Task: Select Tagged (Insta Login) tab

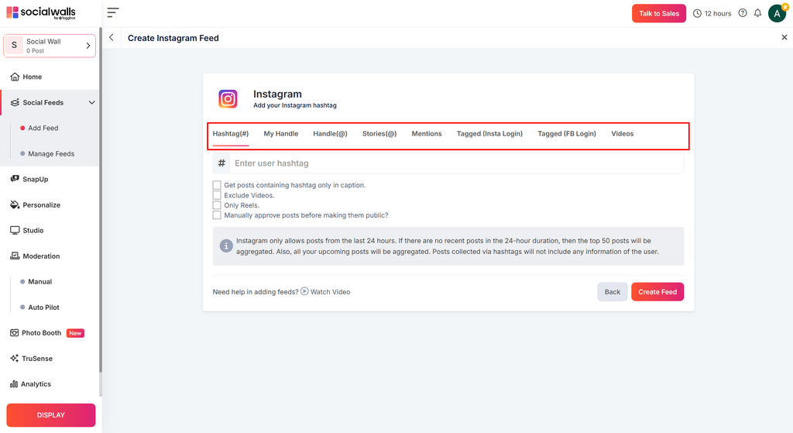Action: pyautogui.click(x=489, y=134)
